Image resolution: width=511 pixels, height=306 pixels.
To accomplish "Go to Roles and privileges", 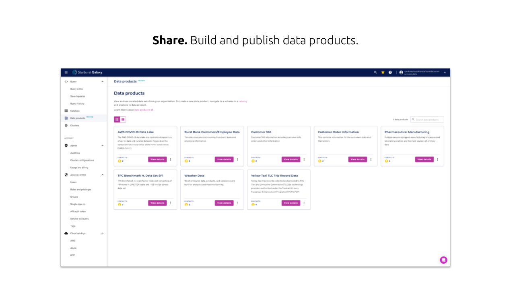I will [x=80, y=189].
